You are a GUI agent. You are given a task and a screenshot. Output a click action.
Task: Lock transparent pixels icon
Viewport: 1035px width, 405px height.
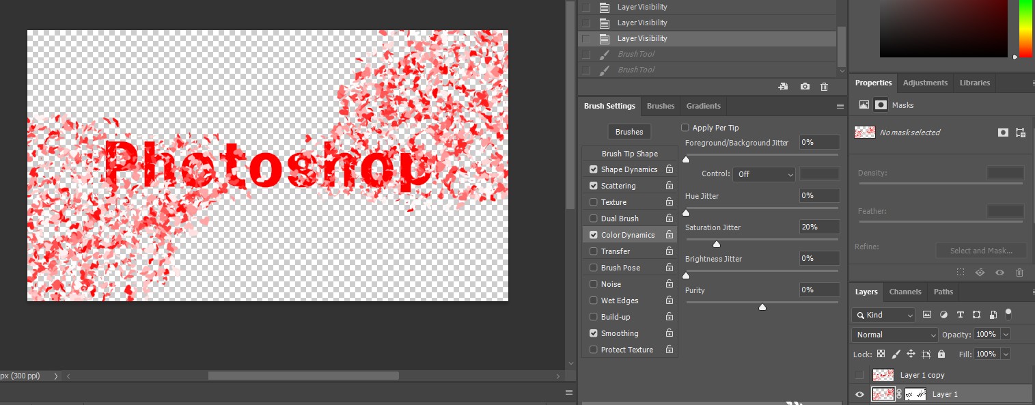881,354
